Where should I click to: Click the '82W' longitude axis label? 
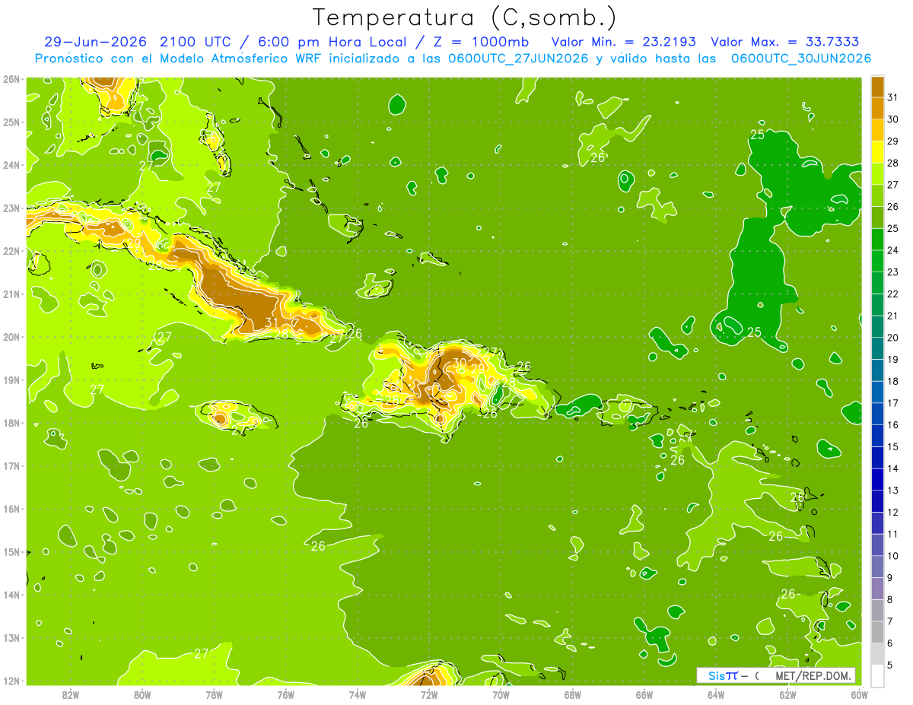pos(71,694)
